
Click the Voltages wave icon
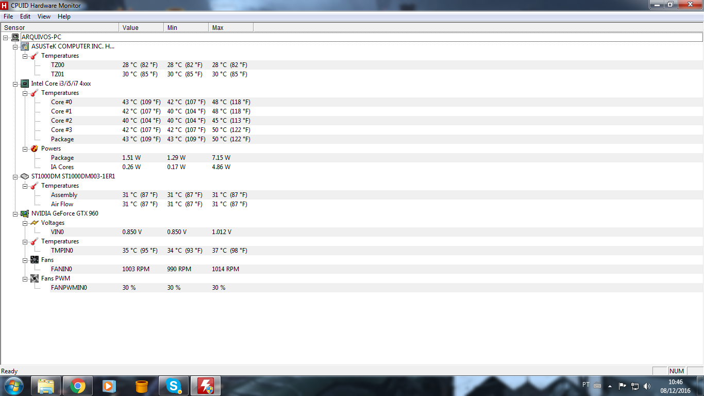tap(35, 223)
